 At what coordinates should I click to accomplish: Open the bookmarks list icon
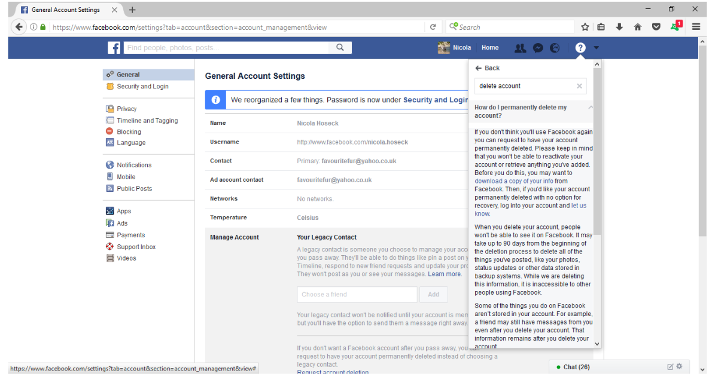(x=601, y=27)
